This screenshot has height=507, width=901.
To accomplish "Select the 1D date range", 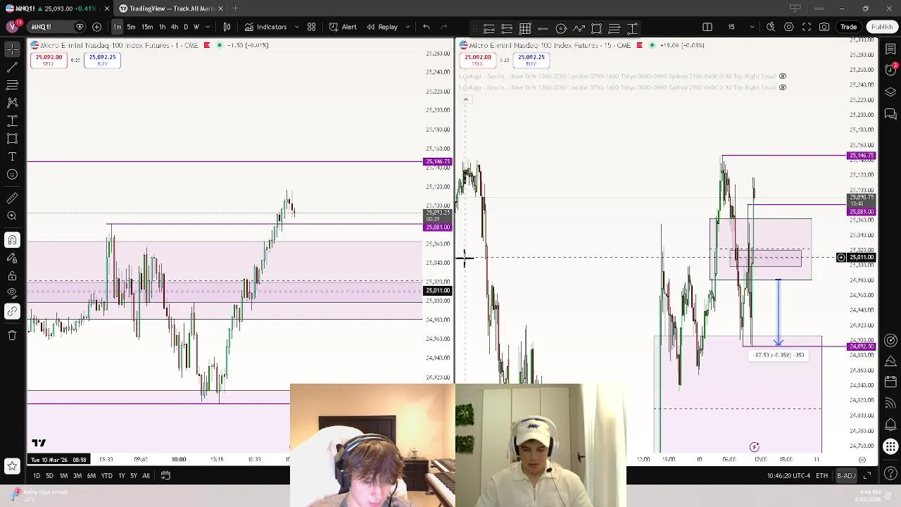I will pos(37,476).
